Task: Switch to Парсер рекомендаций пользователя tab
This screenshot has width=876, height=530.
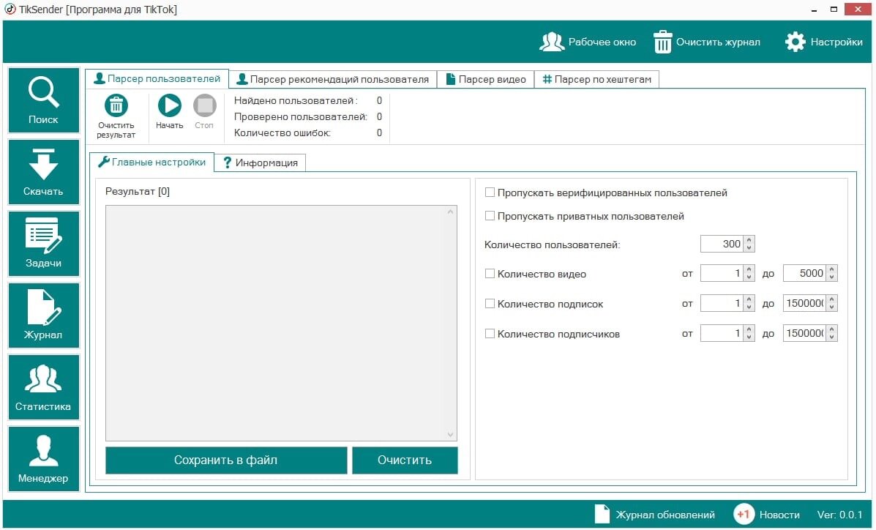Action: [x=333, y=79]
